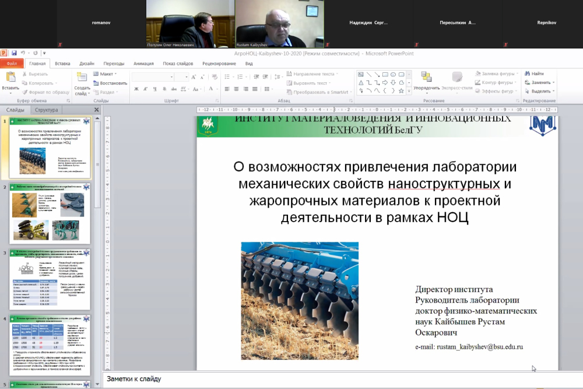Click the Save icon in quick access toolbar
The height and width of the screenshot is (389, 583).
13,53
